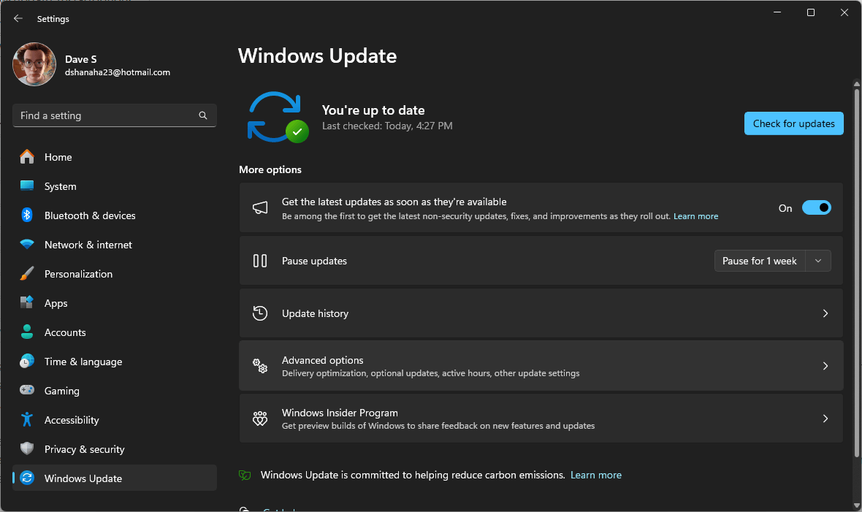The height and width of the screenshot is (512, 862).
Task: Disable getting latest updates as soon as available
Action: [x=817, y=207]
